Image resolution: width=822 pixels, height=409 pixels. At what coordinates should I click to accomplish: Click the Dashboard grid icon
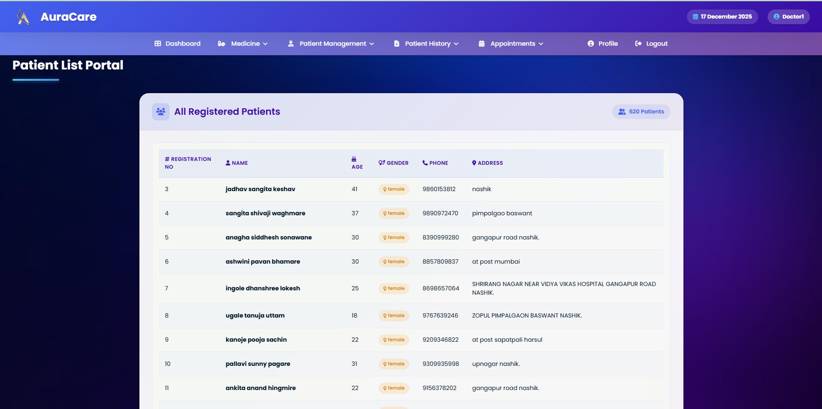(x=158, y=44)
